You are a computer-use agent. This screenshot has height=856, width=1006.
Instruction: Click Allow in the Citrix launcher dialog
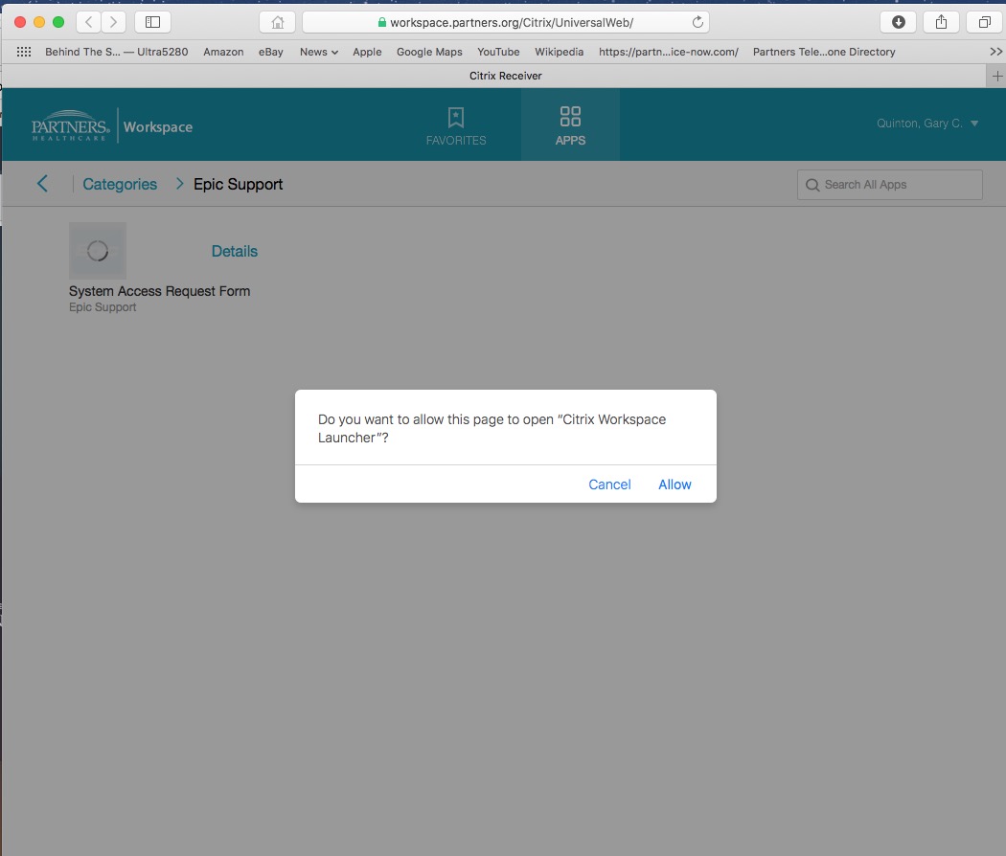[x=674, y=484]
